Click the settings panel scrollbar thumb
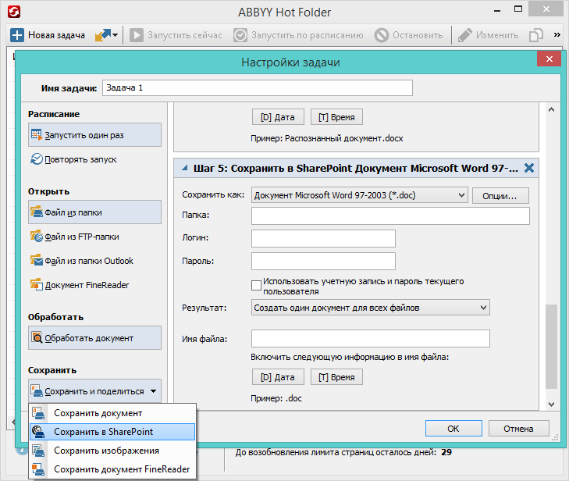 (551, 347)
